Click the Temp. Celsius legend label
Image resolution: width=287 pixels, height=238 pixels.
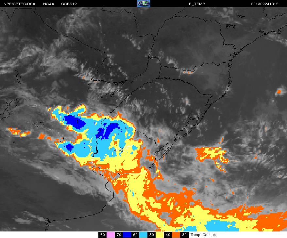203,235
